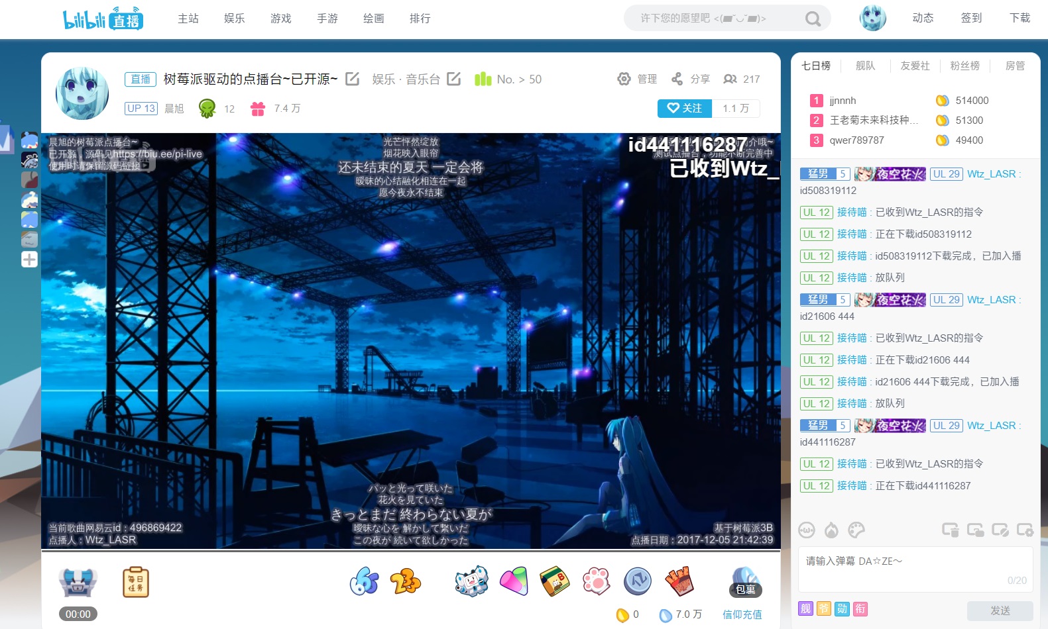Image resolution: width=1048 pixels, height=629 pixels.
Task: Select the 粉丝榜 tab
Action: tap(965, 66)
